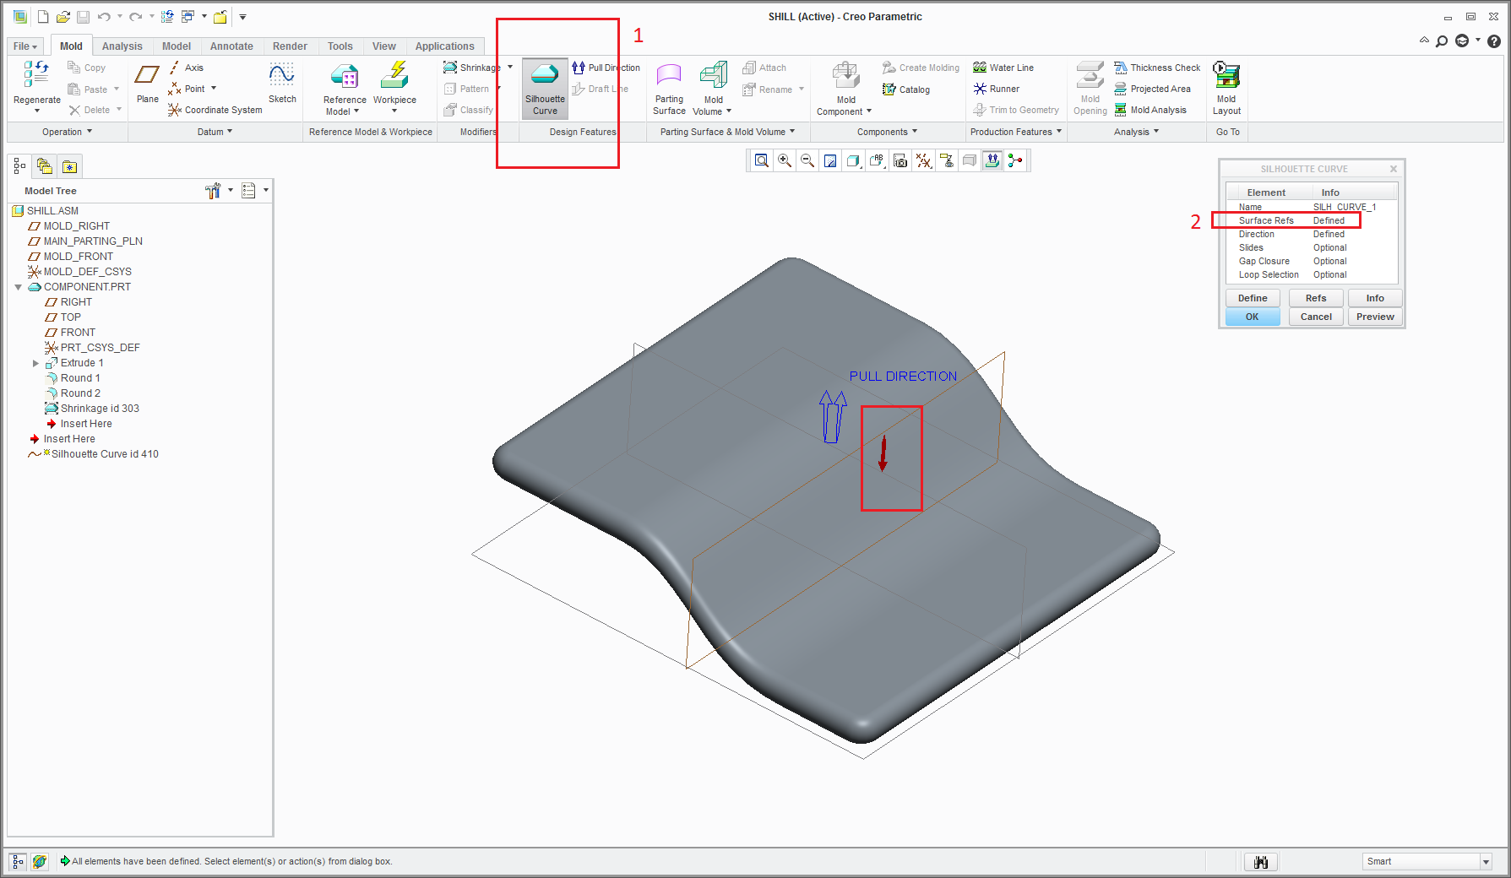This screenshot has height=878, width=1511.
Task: Click the Sketch tool
Action: (x=282, y=83)
